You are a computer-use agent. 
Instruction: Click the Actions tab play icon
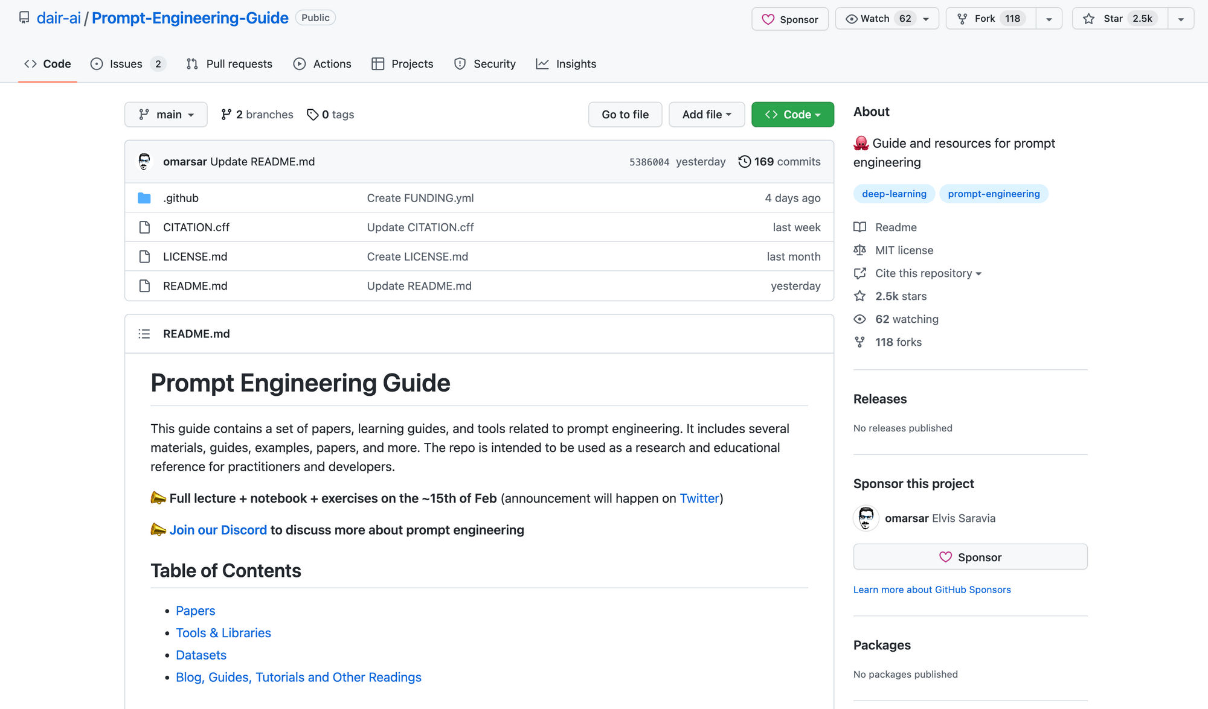[x=299, y=64]
